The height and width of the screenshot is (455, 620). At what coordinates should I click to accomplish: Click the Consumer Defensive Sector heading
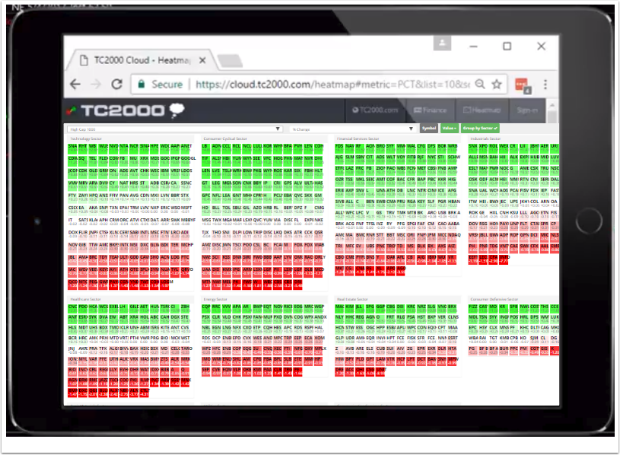coord(494,299)
